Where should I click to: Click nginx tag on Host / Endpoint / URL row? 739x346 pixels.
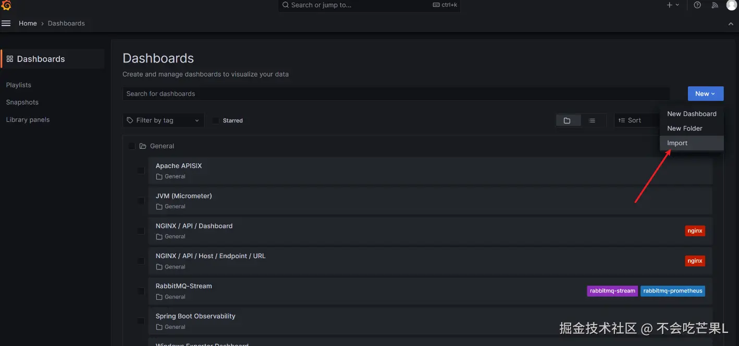(x=695, y=261)
